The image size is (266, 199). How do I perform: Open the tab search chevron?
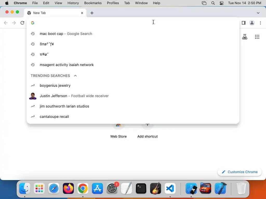[258, 13]
